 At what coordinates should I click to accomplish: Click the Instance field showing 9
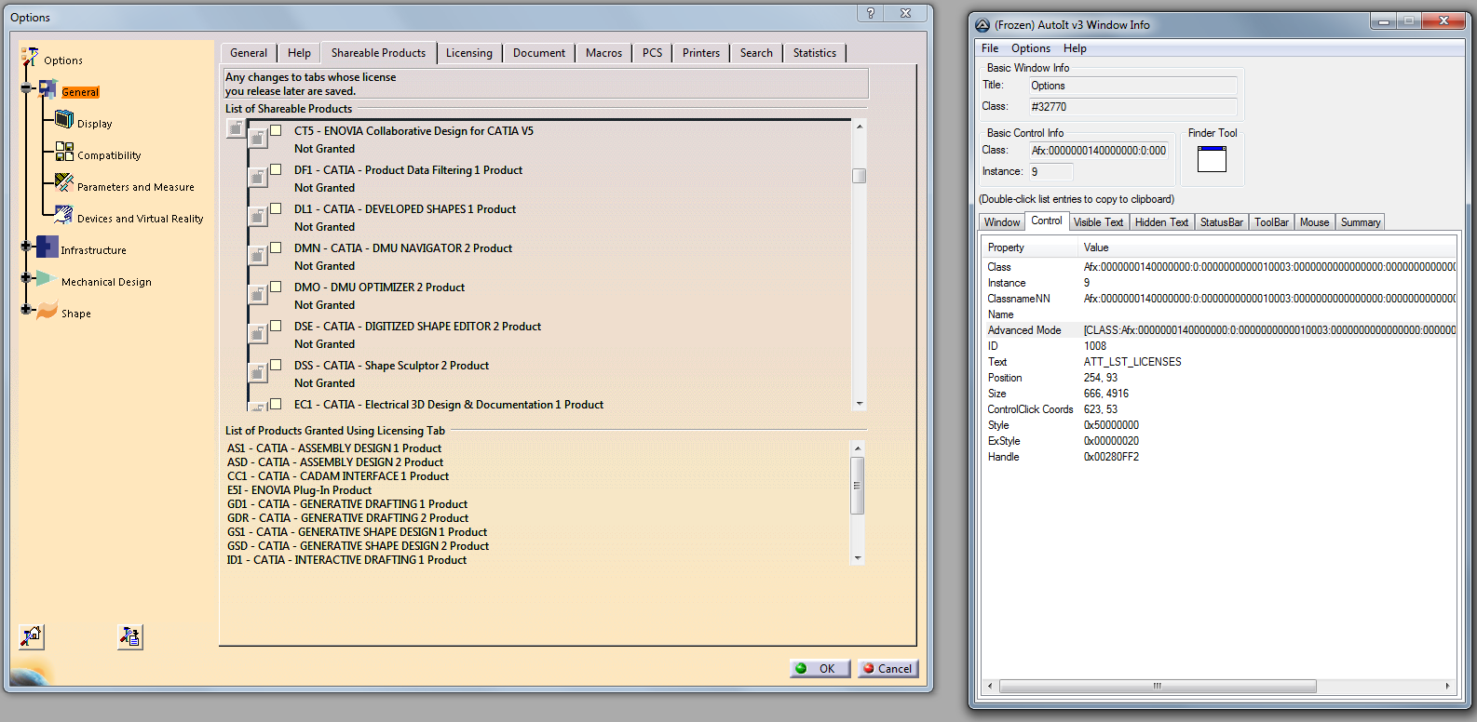coord(1050,172)
